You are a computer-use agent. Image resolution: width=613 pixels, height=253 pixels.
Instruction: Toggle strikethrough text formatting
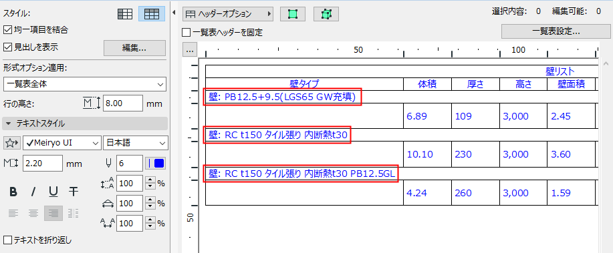pyautogui.click(x=73, y=192)
